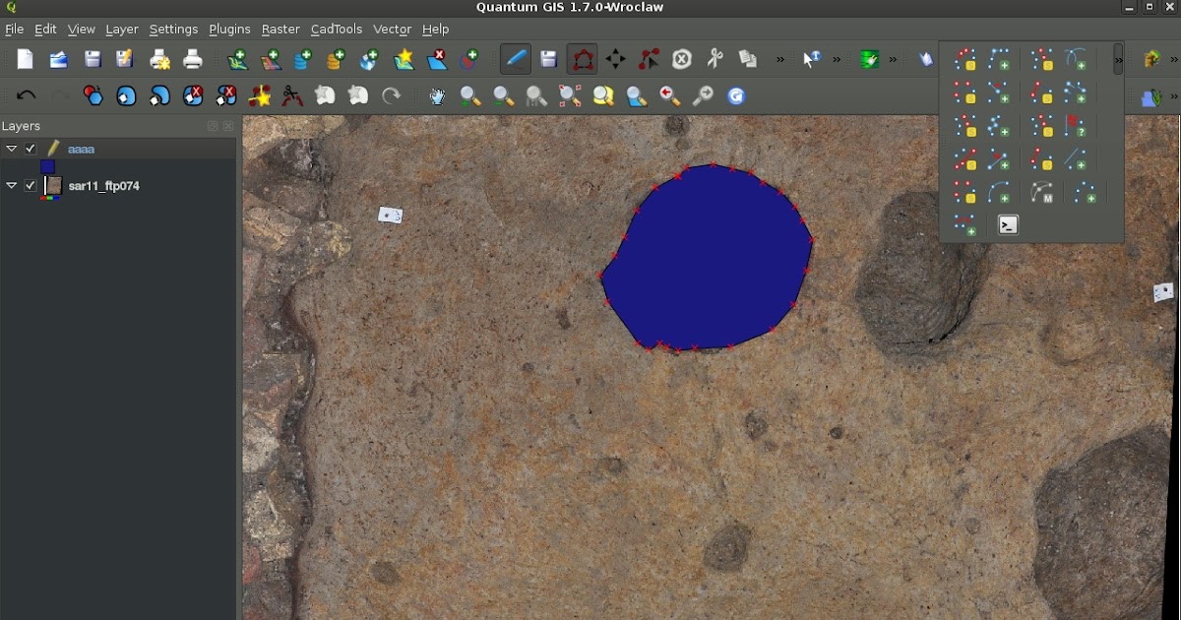Toggle visibility checkbox of aaaa layer
The width and height of the screenshot is (1181, 620).
(31, 149)
